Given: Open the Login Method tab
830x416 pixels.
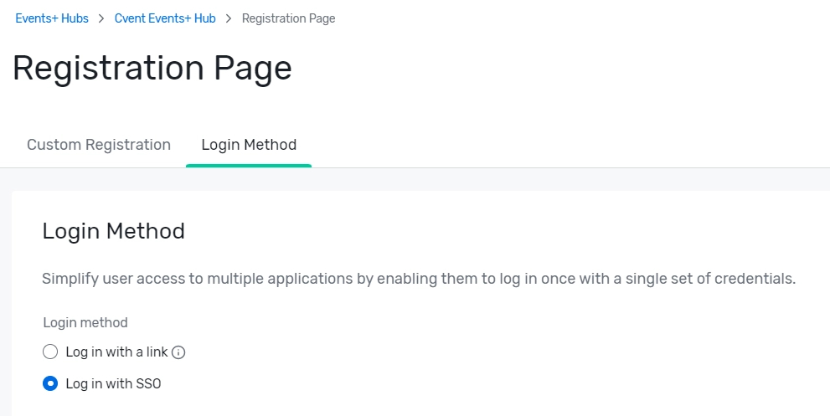Looking at the screenshot, I should [x=249, y=145].
